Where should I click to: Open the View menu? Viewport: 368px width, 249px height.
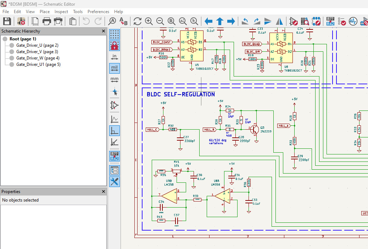pos(30,11)
